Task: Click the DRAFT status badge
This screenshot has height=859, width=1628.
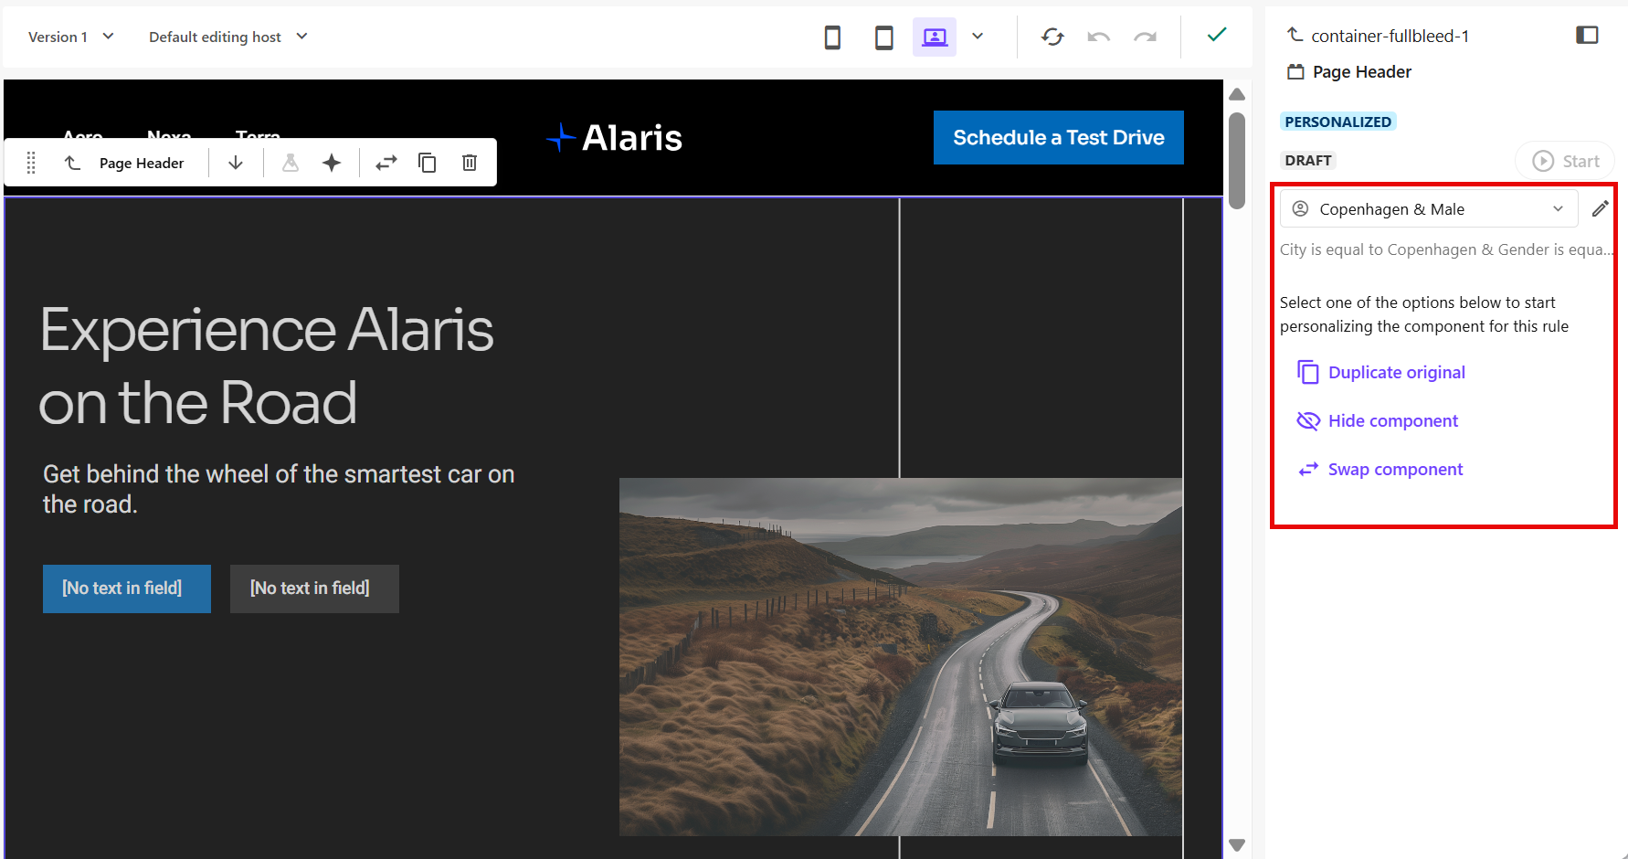Action: point(1308,161)
